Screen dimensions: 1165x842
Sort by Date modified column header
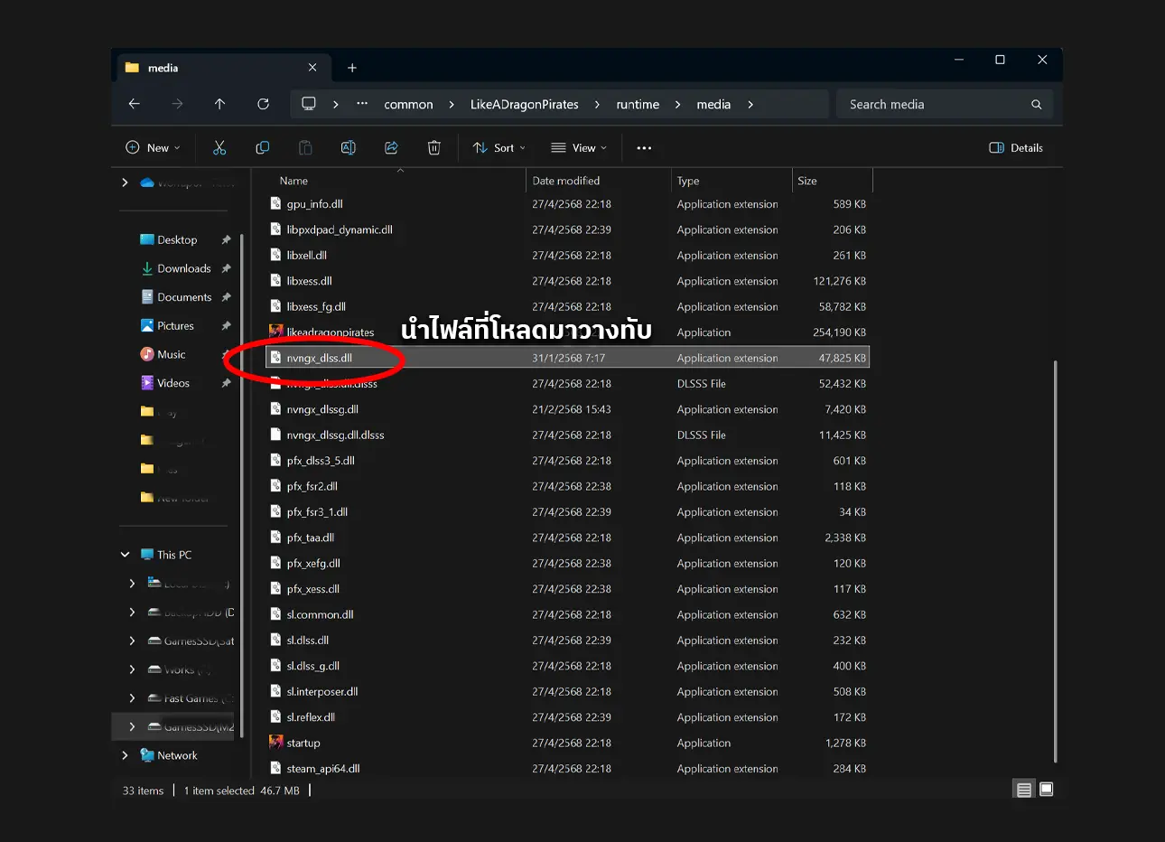(x=566, y=181)
